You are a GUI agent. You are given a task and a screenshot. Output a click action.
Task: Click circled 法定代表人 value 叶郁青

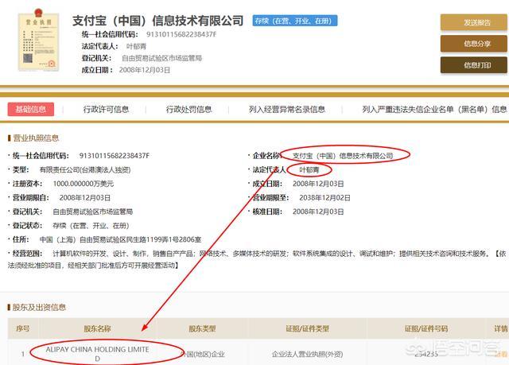[309, 169]
